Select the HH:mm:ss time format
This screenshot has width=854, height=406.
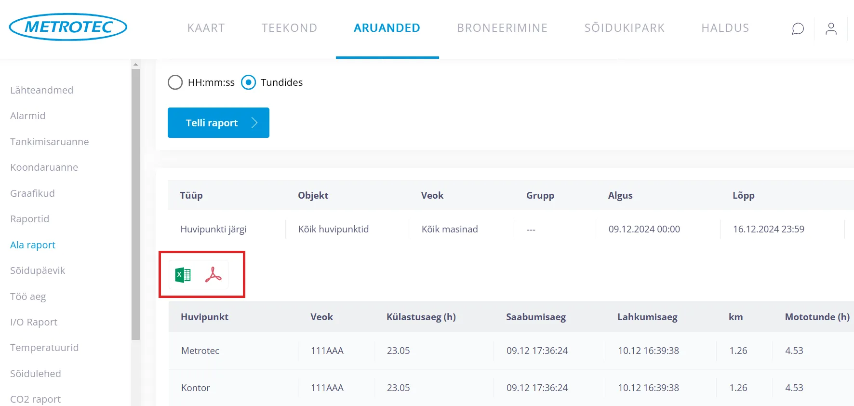175,82
